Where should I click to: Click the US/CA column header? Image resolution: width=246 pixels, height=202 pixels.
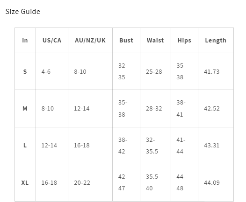click(52, 41)
